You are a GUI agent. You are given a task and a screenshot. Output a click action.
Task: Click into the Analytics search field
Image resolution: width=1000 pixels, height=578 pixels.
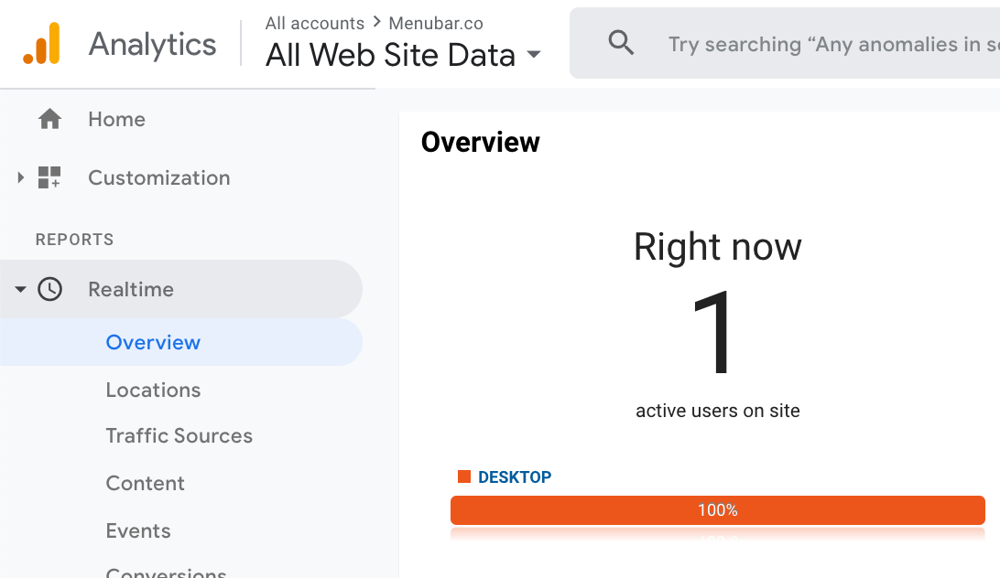point(824,44)
